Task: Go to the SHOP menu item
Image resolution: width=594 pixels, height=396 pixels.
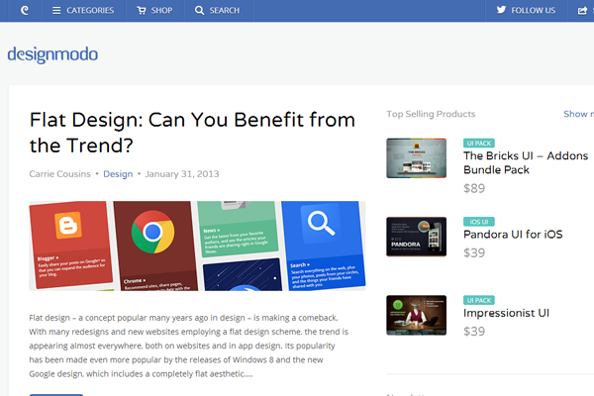Action: click(x=161, y=10)
